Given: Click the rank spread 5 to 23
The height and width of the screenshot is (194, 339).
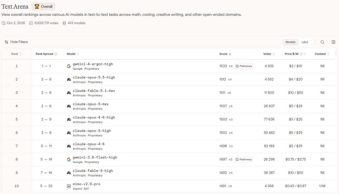Looking at the screenshot, I should tap(46, 186).
